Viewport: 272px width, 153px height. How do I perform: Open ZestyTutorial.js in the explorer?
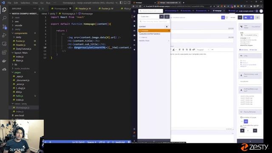click(23, 49)
